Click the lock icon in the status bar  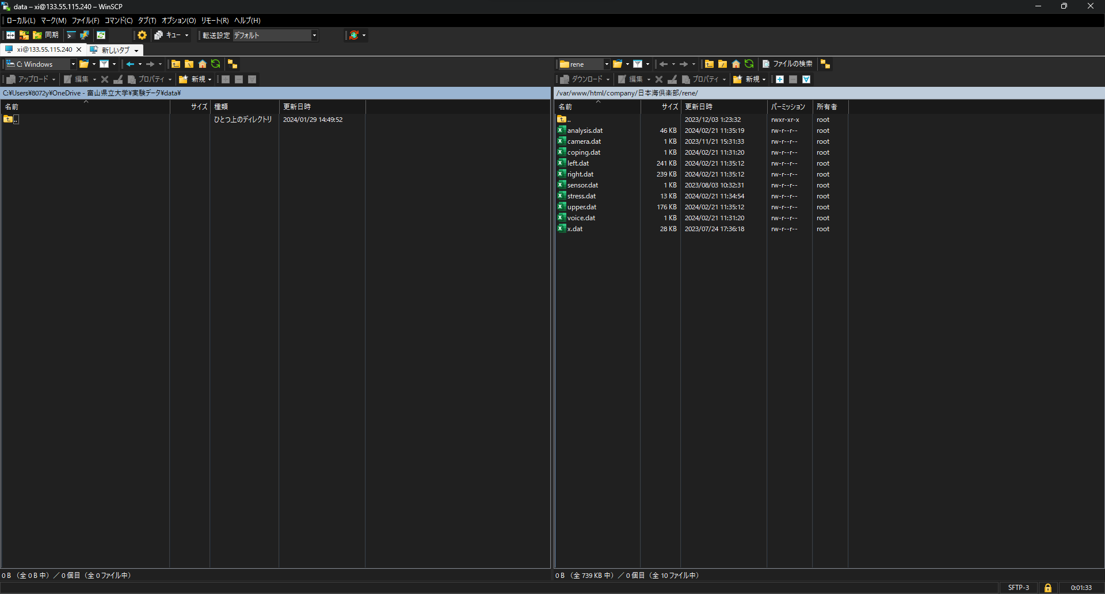pos(1047,588)
